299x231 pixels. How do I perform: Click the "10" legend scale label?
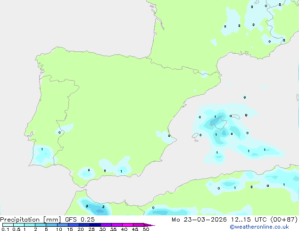(x=59, y=229)
